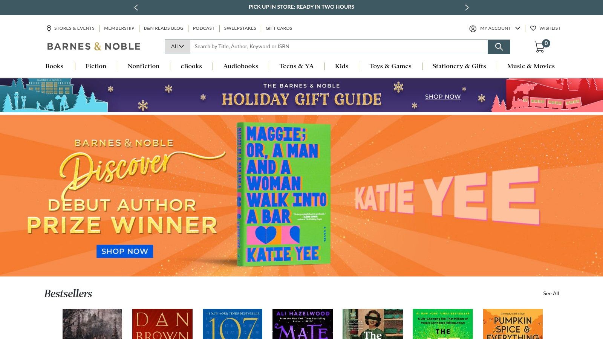See All bestsellers
The width and height of the screenshot is (603, 339).
(551, 293)
